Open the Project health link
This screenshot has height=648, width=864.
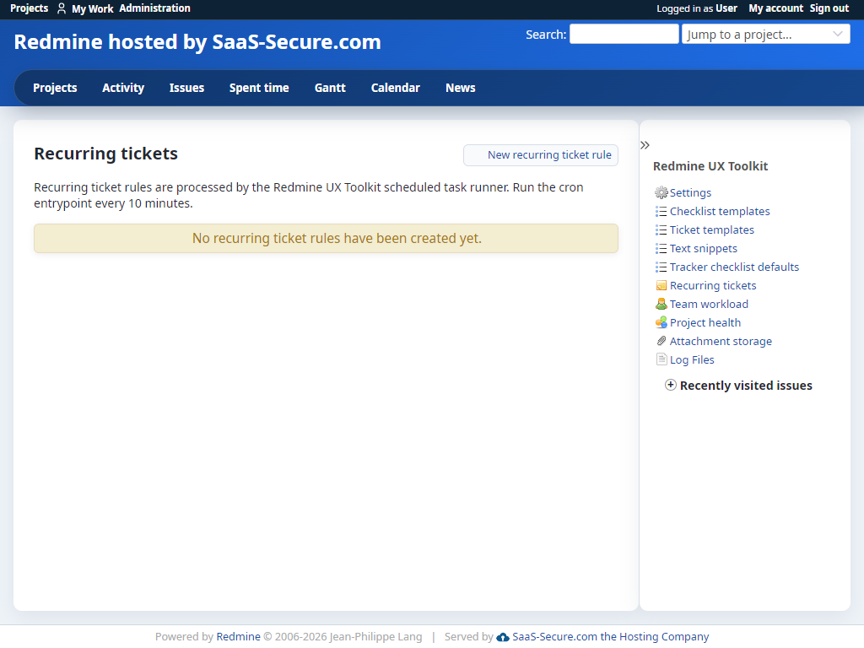point(705,323)
